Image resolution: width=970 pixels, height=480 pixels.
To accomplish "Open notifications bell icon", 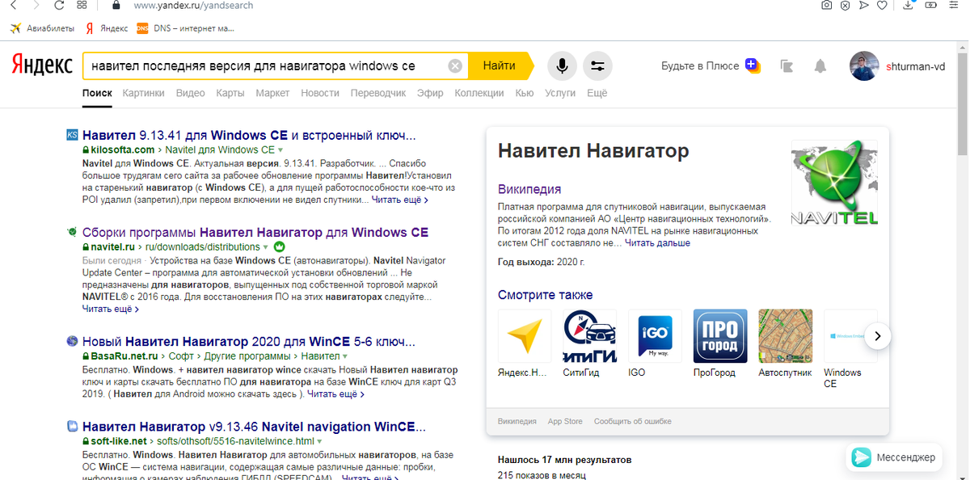I will 820,66.
